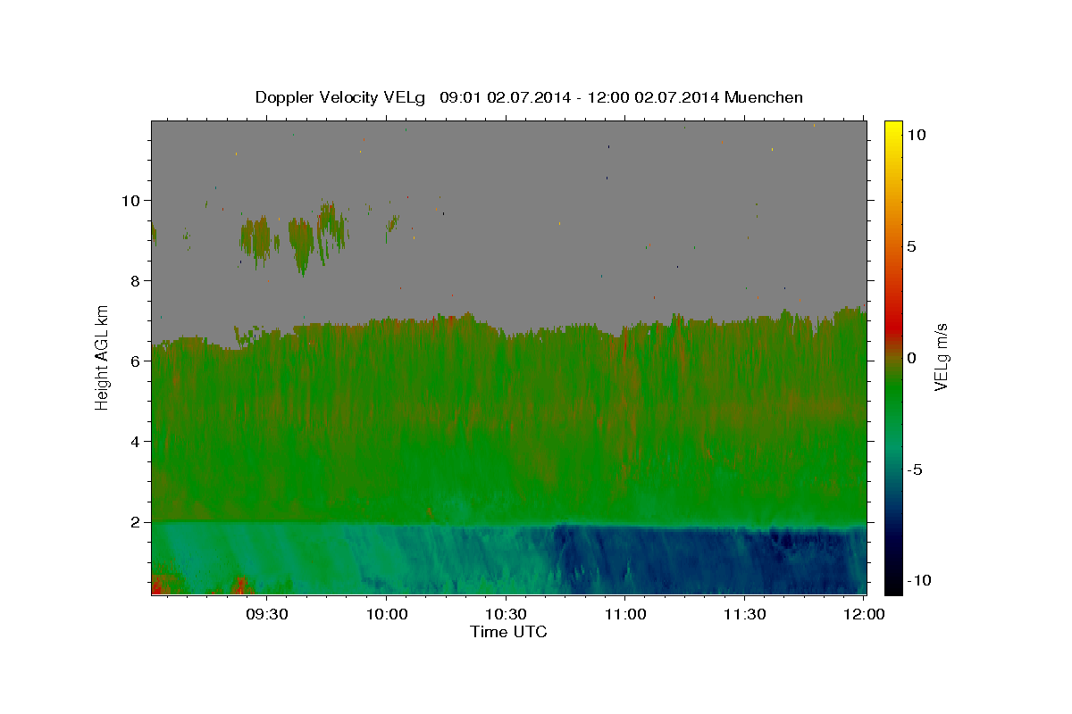This screenshot has width=1072, height=714.
Task: Click the red echo at bottom-left of plot
Action: (x=160, y=585)
